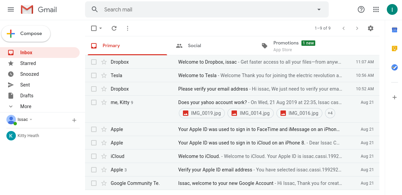The width and height of the screenshot is (402, 195).
Task: Click the Refresh mail icon
Action: [114, 28]
